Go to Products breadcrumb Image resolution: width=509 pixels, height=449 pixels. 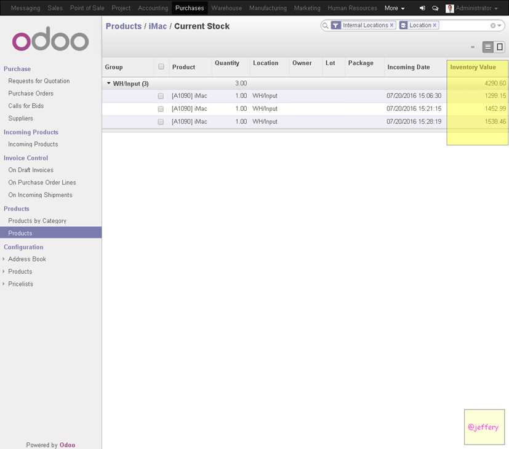[124, 26]
